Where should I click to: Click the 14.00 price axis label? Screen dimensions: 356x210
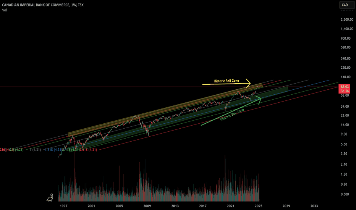(x=345, y=125)
